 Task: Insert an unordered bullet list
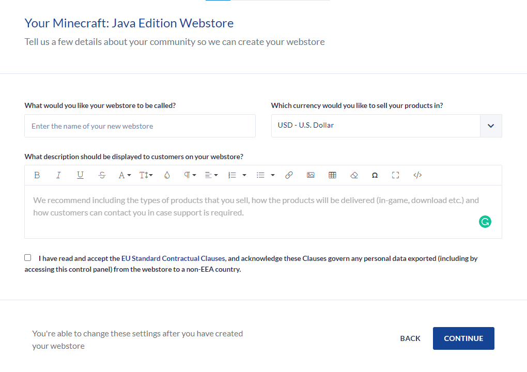[260, 175]
